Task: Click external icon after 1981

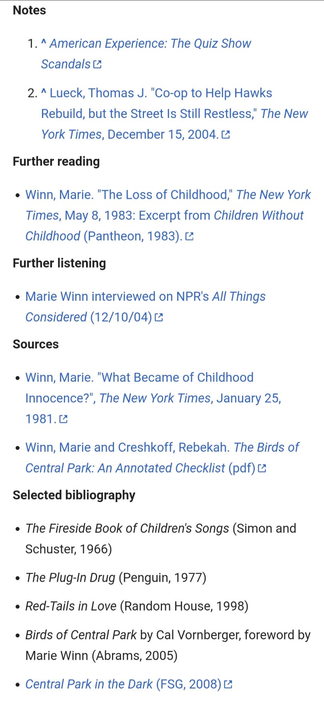Action: (x=63, y=419)
